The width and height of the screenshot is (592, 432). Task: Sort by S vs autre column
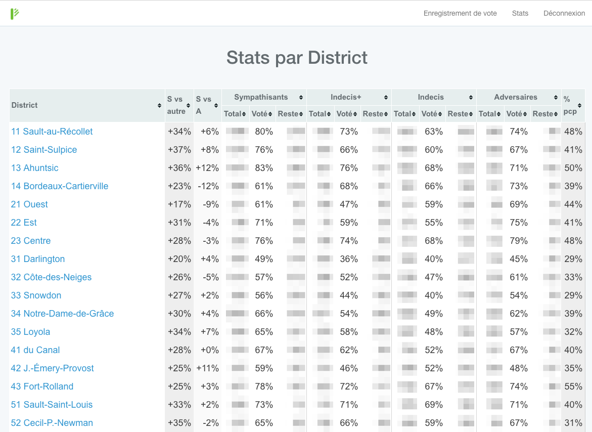[179, 105]
